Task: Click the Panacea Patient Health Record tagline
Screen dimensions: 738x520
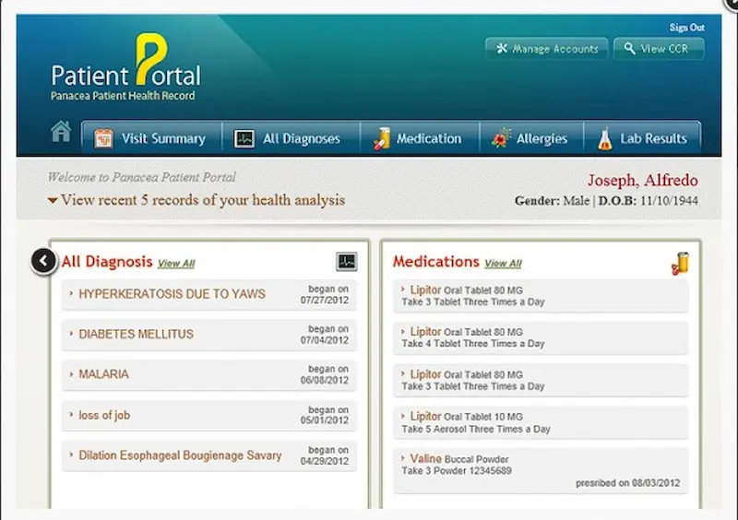Action: pyautogui.click(x=123, y=96)
